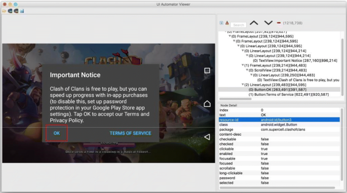347x193 pixels.
Task: Click the dialog message about in-app purchases
Action: pos(100,104)
